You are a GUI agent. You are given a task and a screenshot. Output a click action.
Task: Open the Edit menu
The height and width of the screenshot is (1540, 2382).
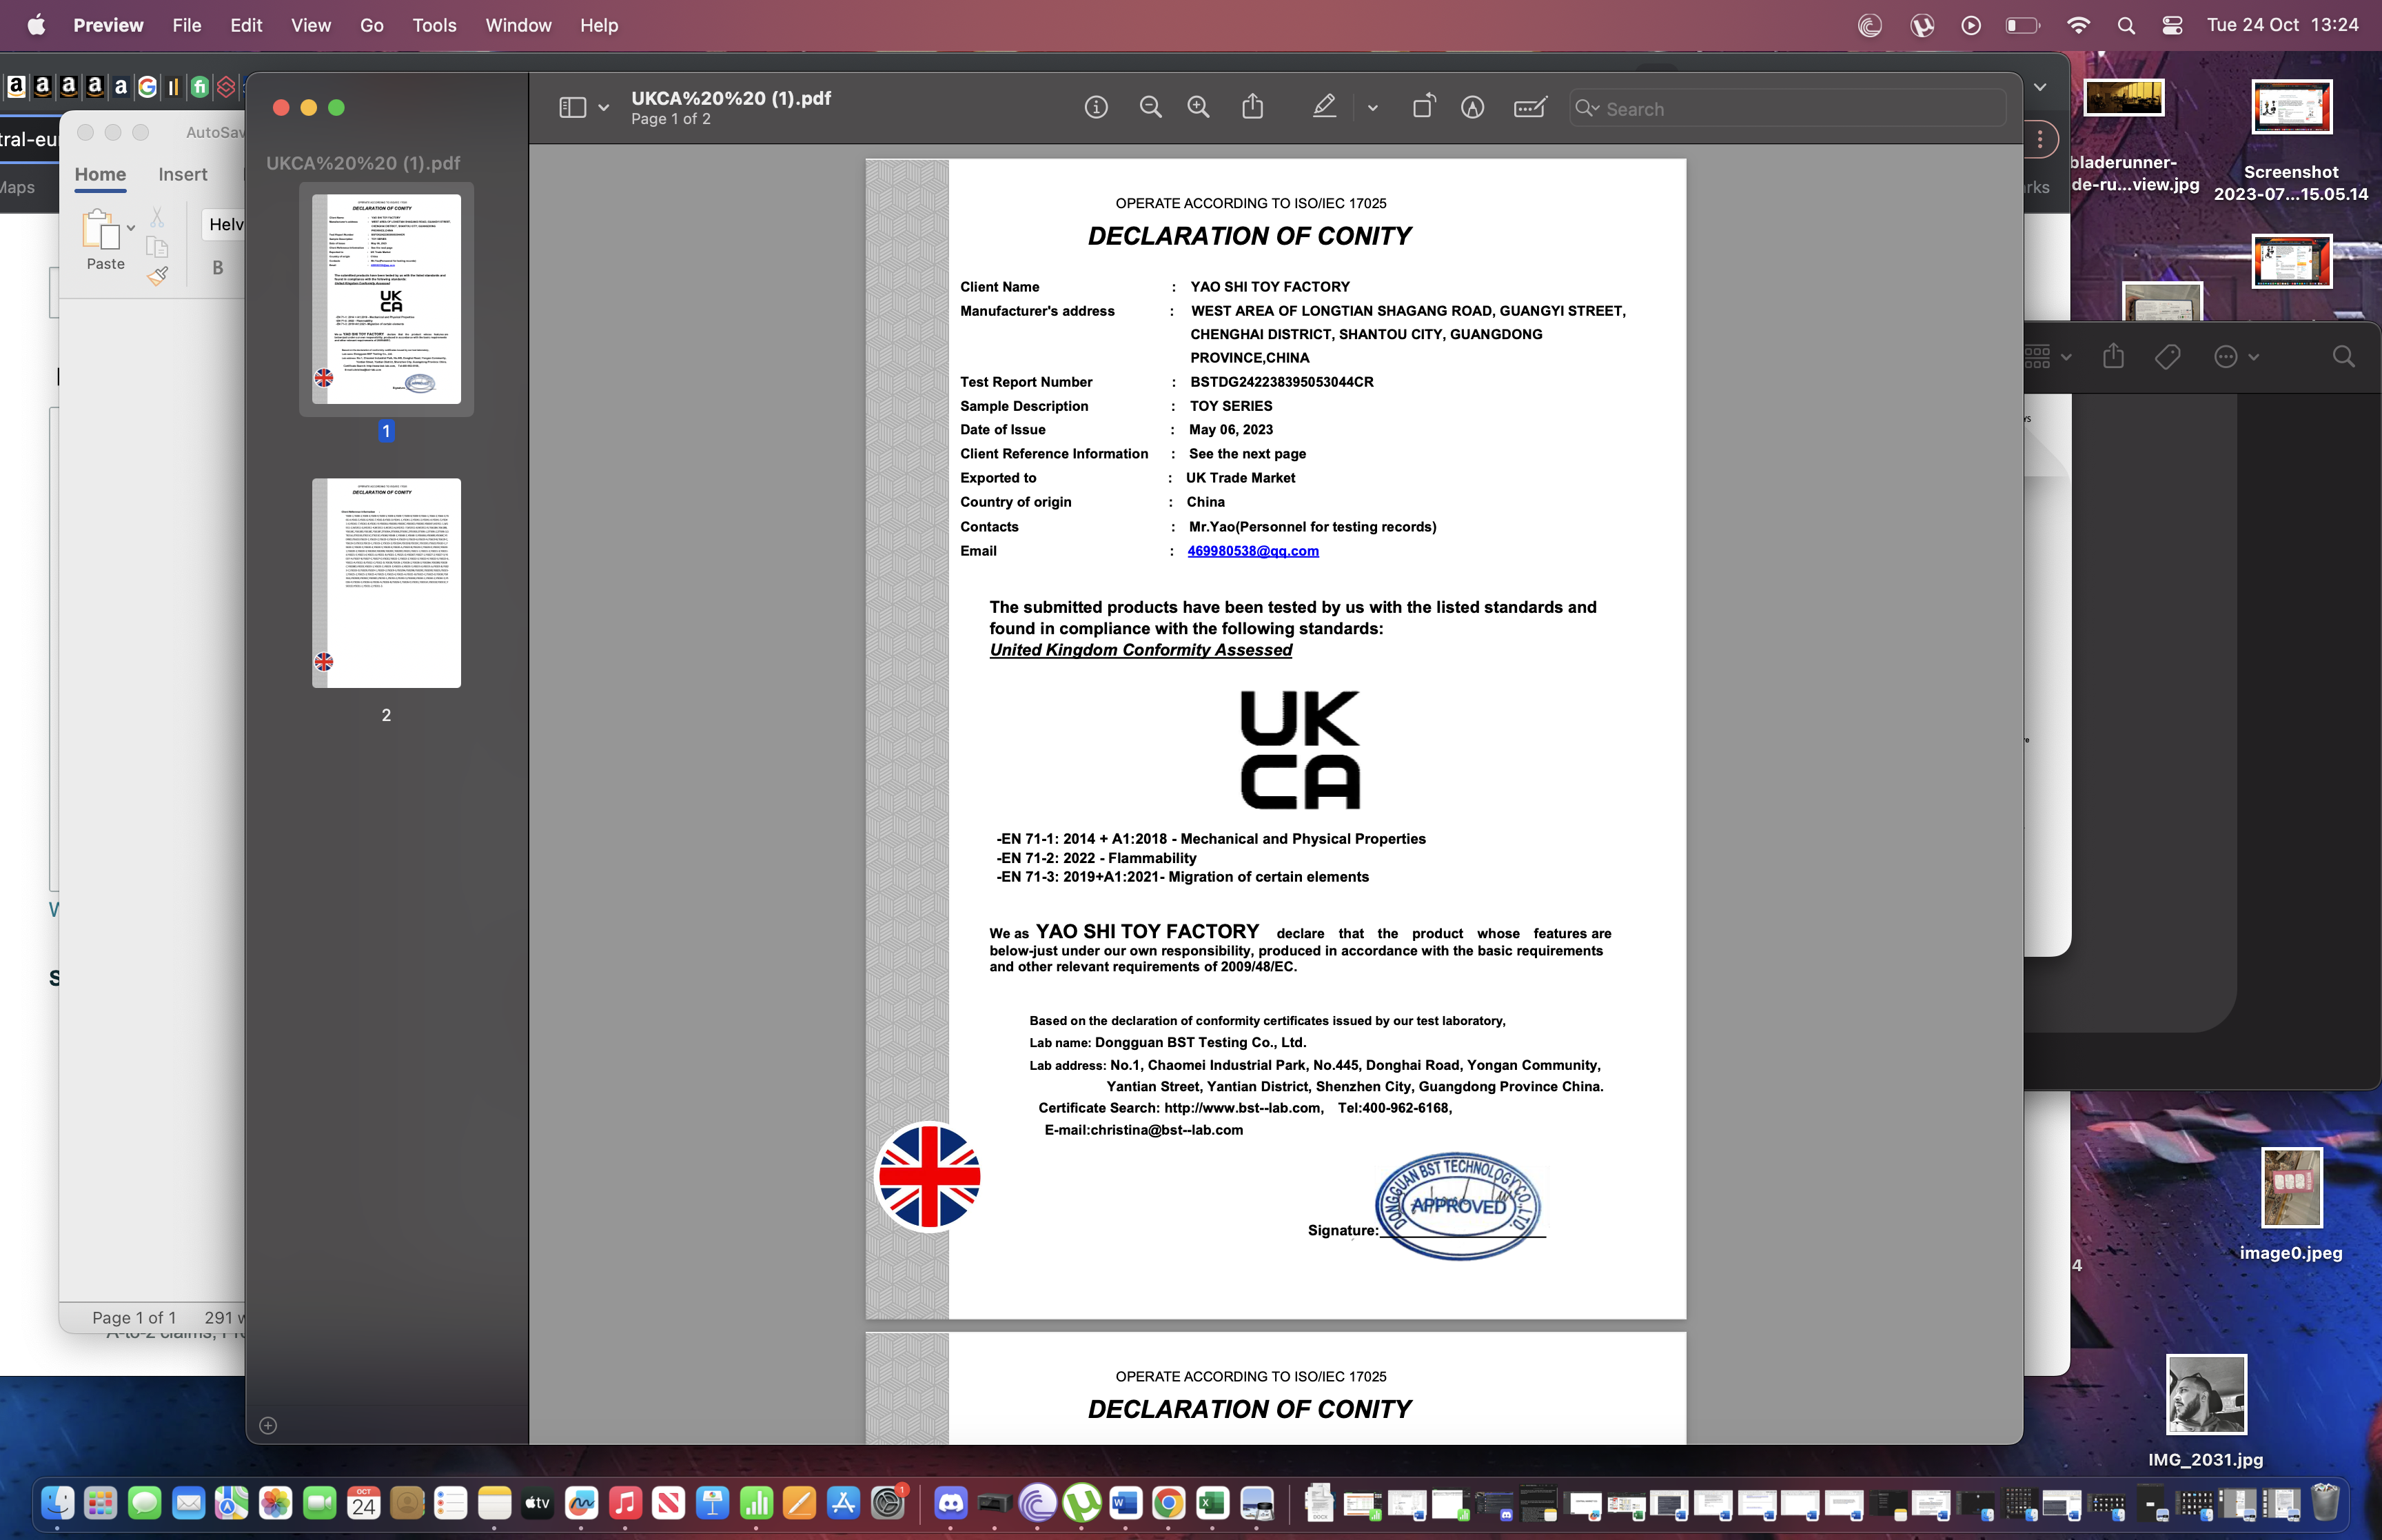click(x=246, y=25)
